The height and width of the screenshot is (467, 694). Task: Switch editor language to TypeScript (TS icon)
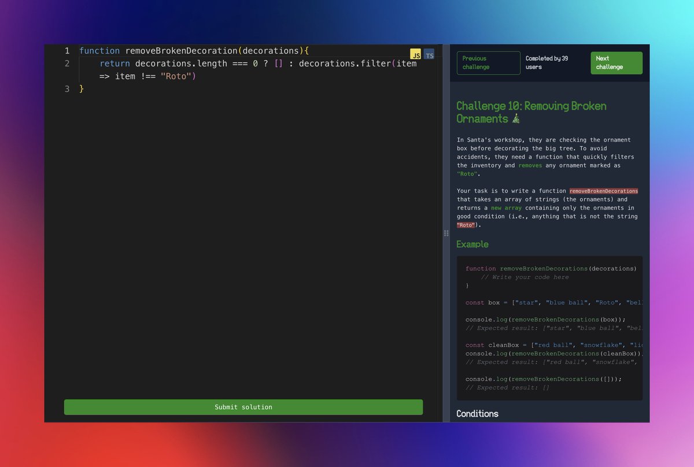(429, 54)
